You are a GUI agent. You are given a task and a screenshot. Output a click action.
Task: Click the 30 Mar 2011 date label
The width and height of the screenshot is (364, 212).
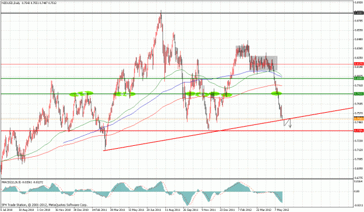117,210
